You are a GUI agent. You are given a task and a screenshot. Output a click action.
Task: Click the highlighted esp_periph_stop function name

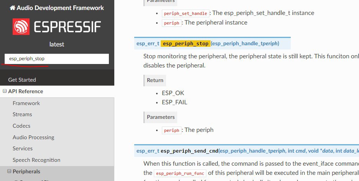tap(186, 43)
